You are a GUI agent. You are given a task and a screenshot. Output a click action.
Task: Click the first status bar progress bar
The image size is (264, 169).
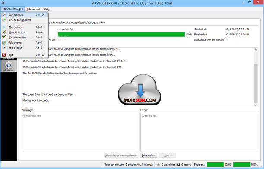point(215,164)
